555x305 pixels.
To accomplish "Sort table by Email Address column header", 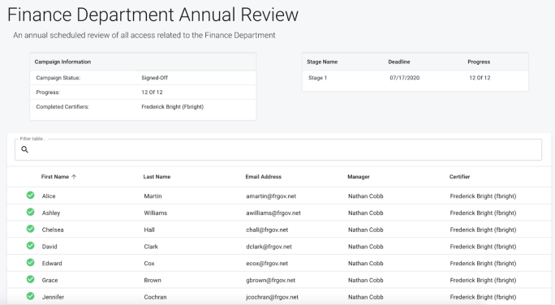I will click(264, 177).
